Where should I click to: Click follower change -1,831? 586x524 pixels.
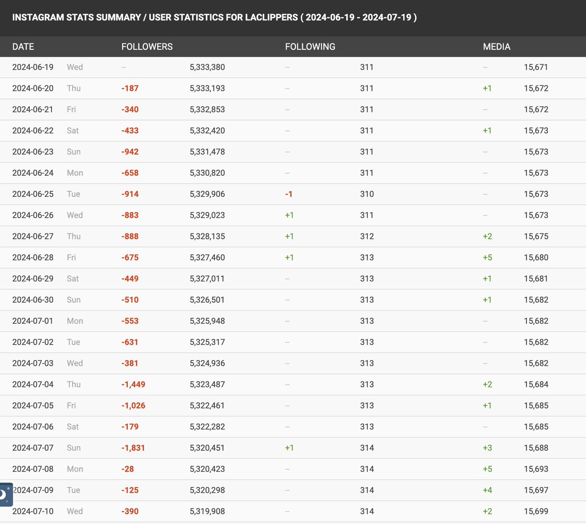pos(133,448)
